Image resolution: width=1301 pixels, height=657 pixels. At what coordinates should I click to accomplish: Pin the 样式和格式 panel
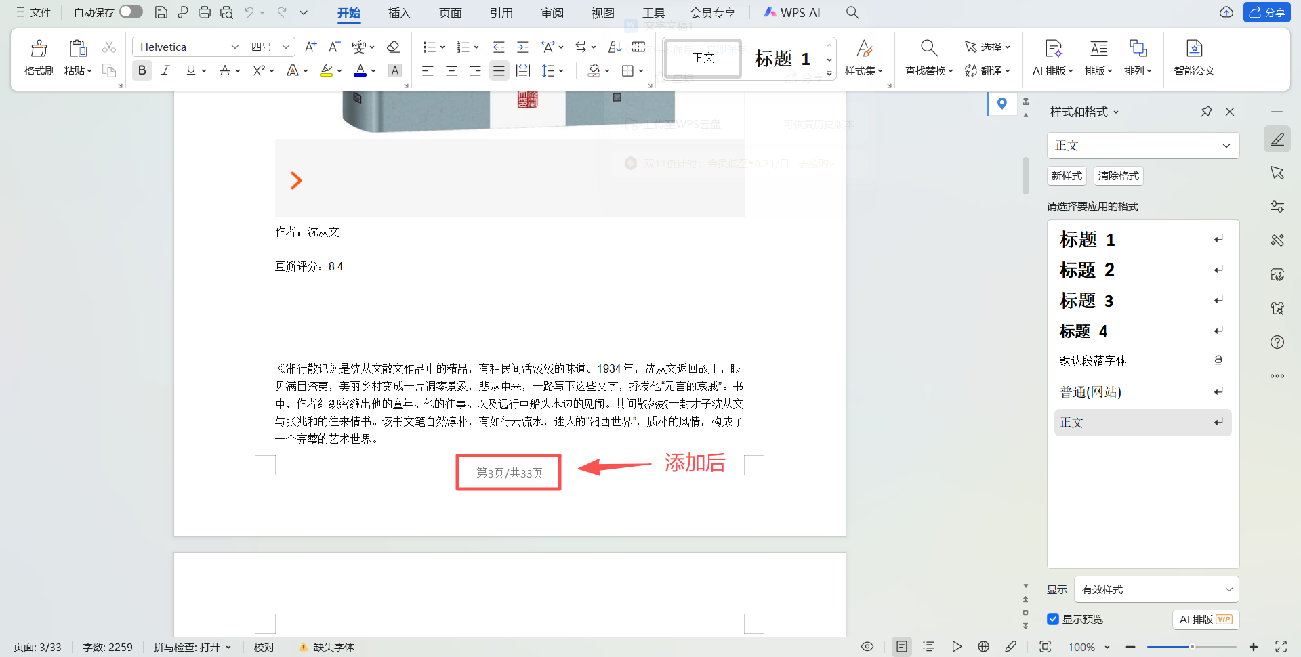(x=1206, y=111)
